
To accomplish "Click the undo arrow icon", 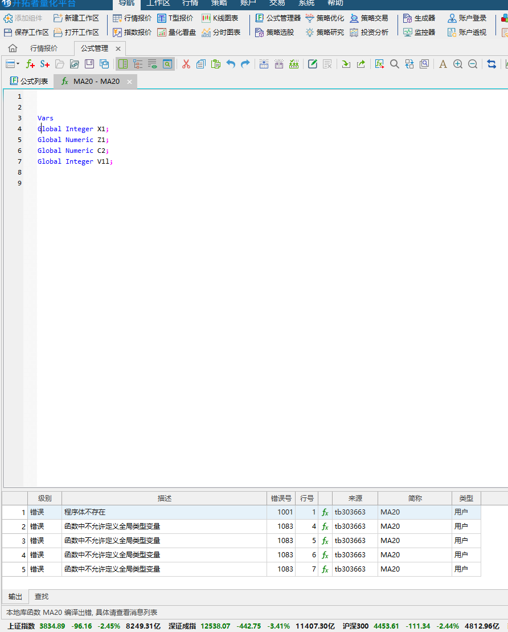I will click(x=231, y=64).
